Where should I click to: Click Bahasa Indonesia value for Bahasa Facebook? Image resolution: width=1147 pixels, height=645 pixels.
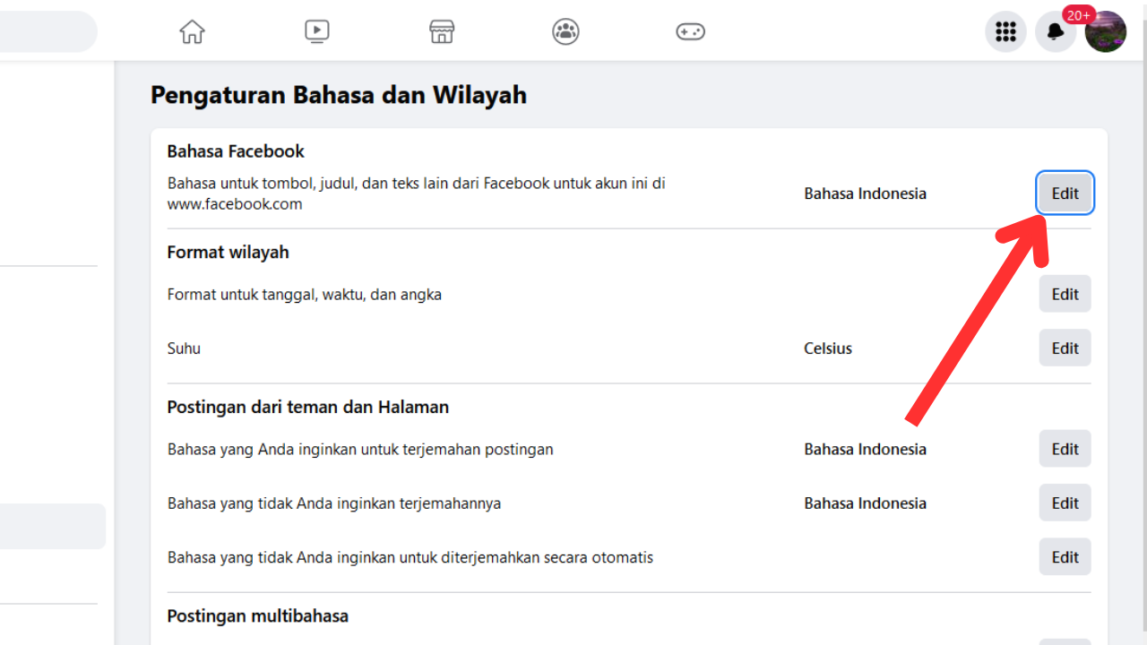coord(866,193)
